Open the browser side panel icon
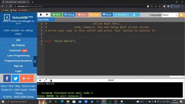The image size is (185, 104). (x=168, y=6)
